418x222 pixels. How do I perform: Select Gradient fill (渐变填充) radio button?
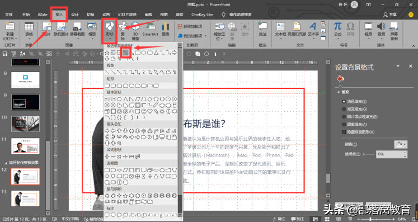point(344,109)
